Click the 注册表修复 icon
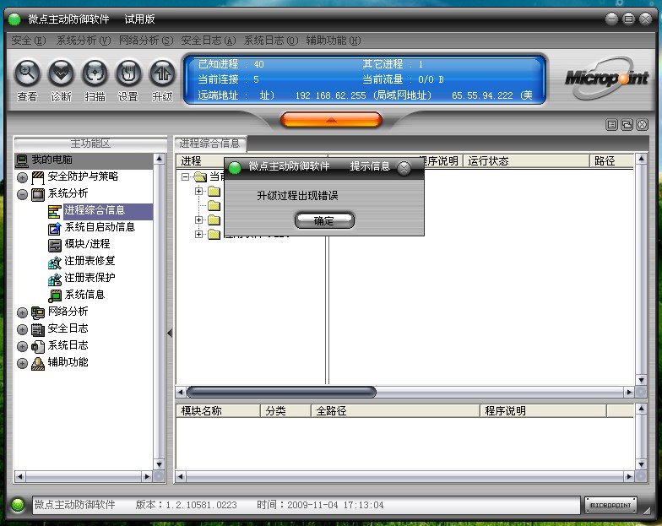The height and width of the screenshot is (526, 662). [54, 262]
